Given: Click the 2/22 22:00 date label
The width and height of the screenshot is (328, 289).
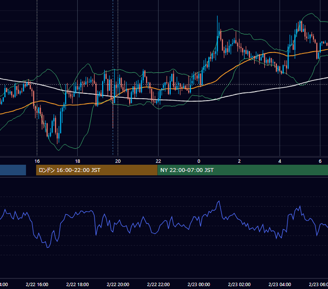Looking at the screenshot, I should click(158, 284).
